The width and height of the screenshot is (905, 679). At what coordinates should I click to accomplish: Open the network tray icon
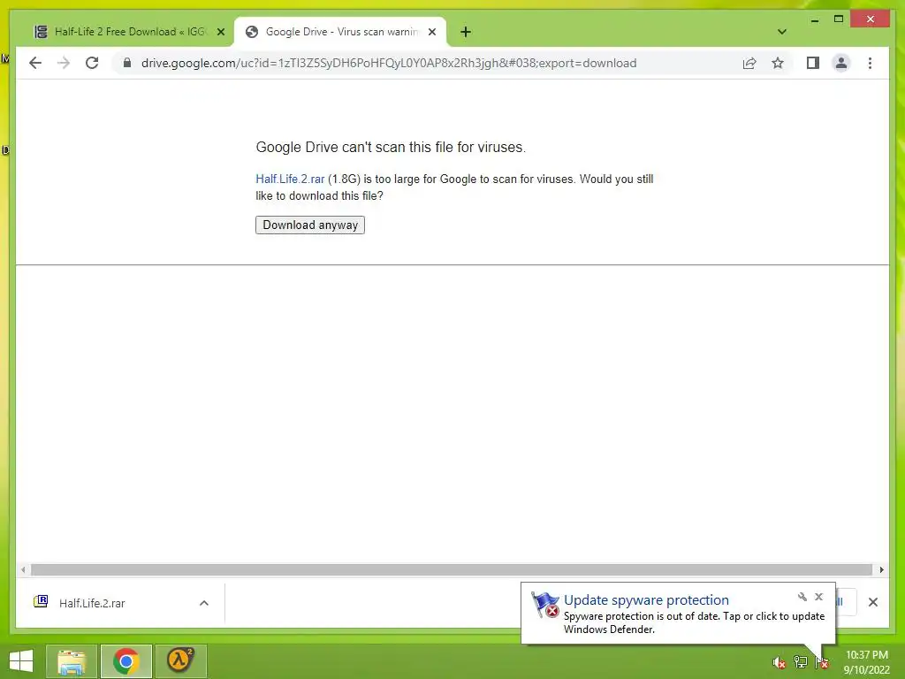coord(800,662)
